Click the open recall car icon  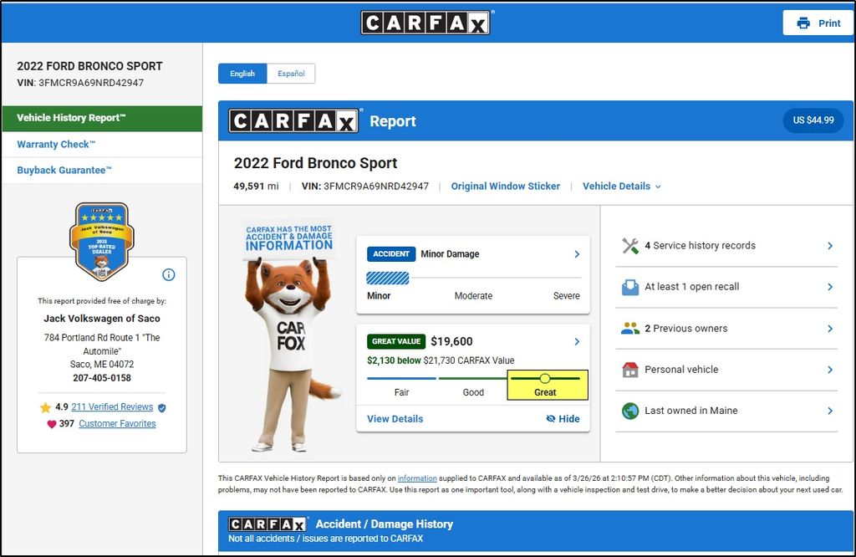[x=630, y=287]
